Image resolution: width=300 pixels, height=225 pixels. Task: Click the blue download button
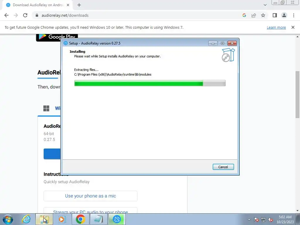click(x=52, y=154)
